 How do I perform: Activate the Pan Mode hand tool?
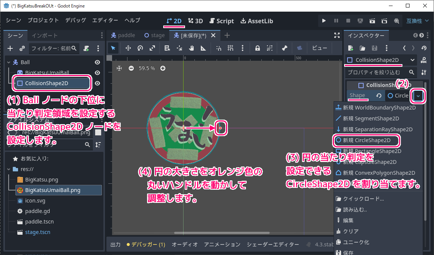pyautogui.click(x=191, y=48)
